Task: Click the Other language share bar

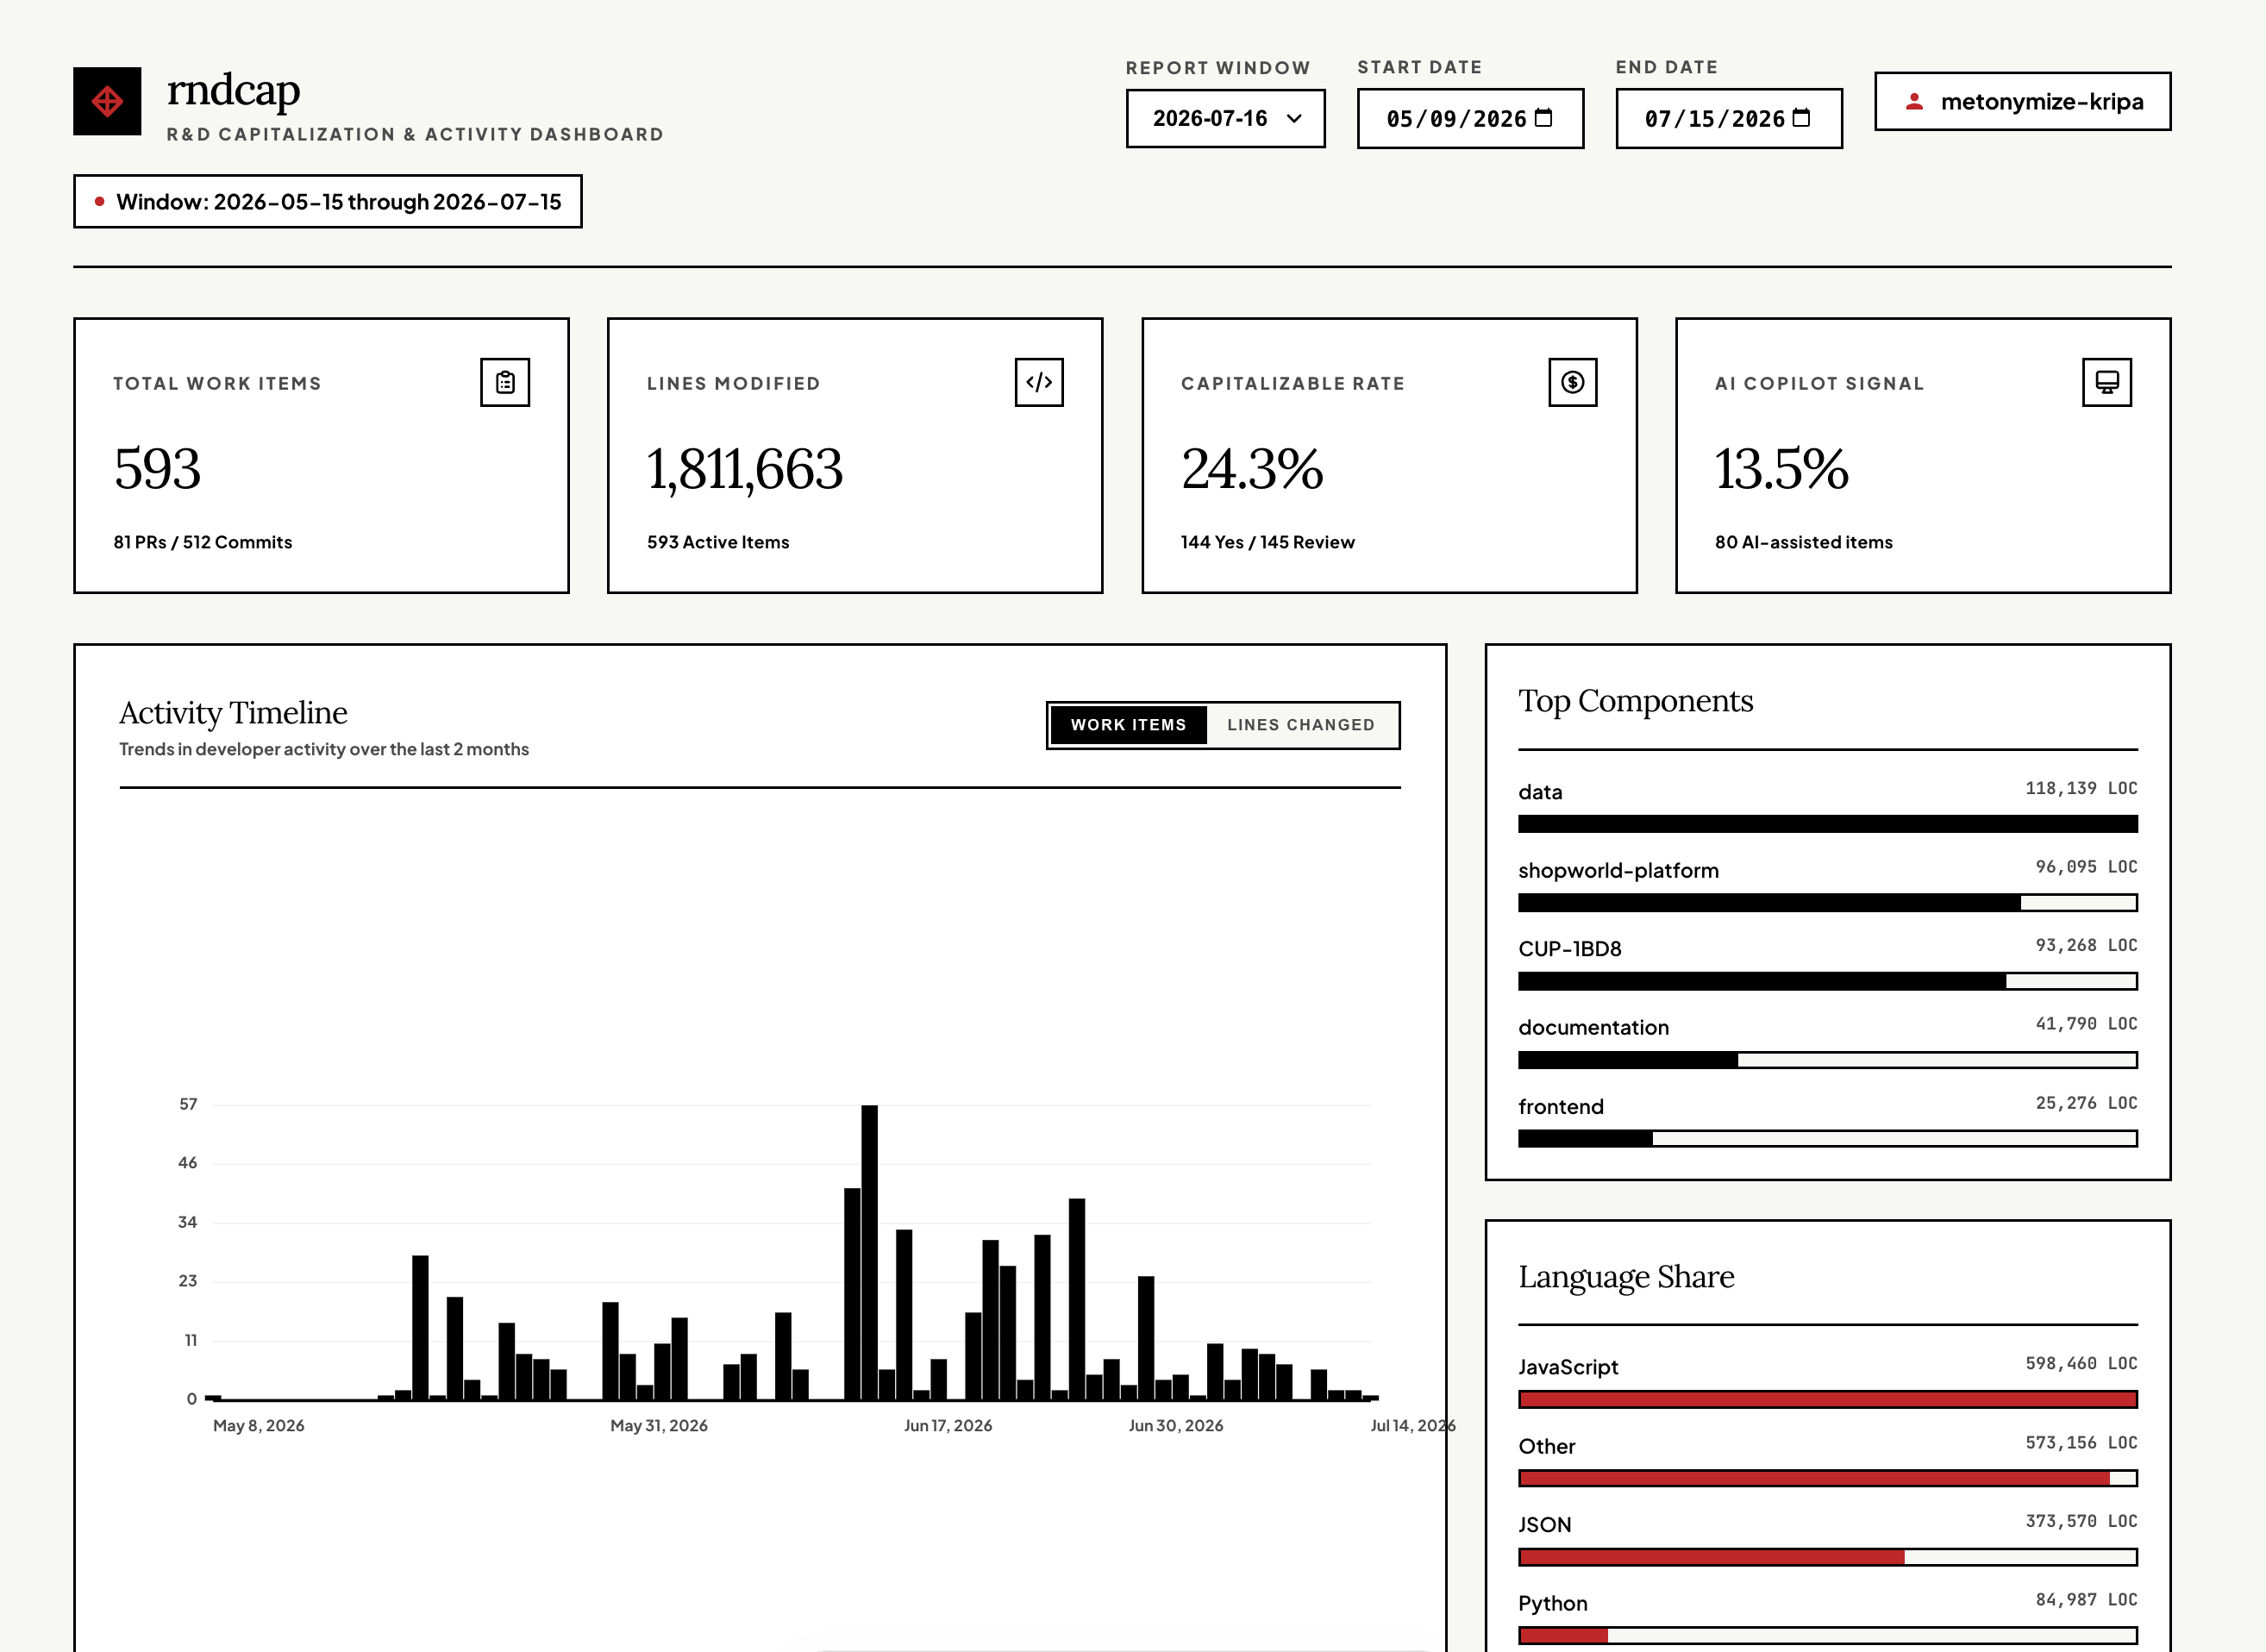Action: [1828, 1478]
